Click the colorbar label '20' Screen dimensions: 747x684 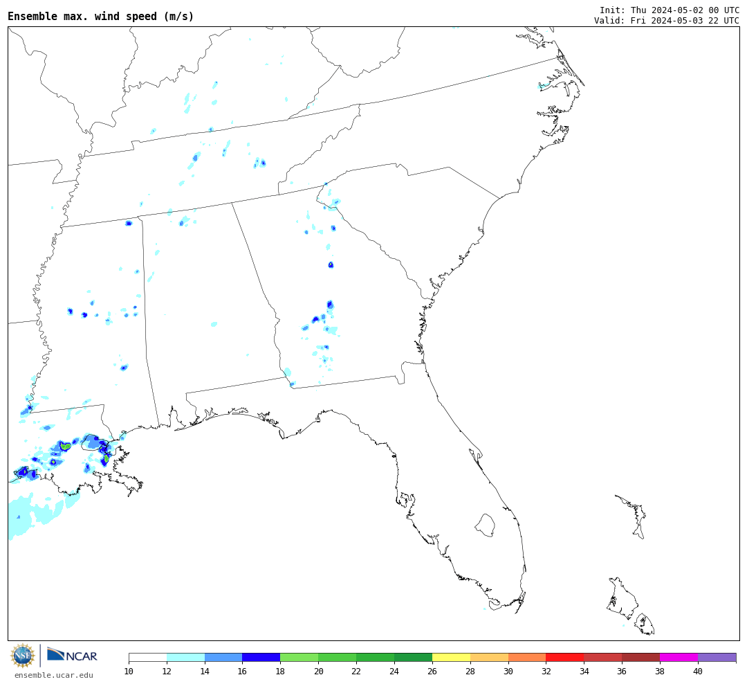coord(319,672)
